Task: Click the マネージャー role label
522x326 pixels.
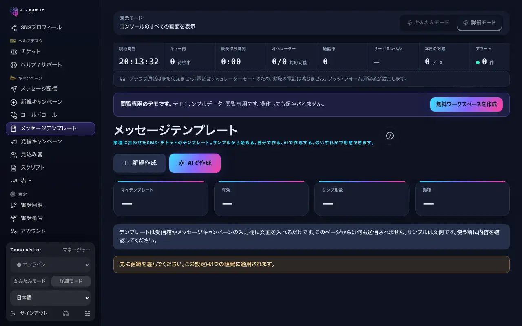Action: (77, 250)
